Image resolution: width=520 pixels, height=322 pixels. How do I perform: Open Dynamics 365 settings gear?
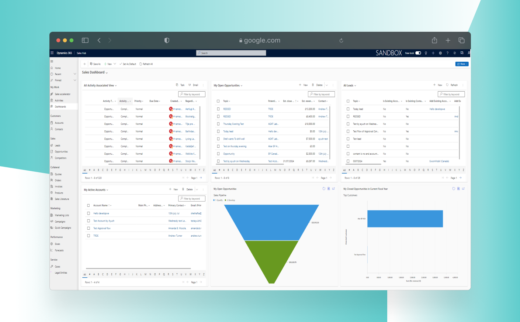pos(440,53)
